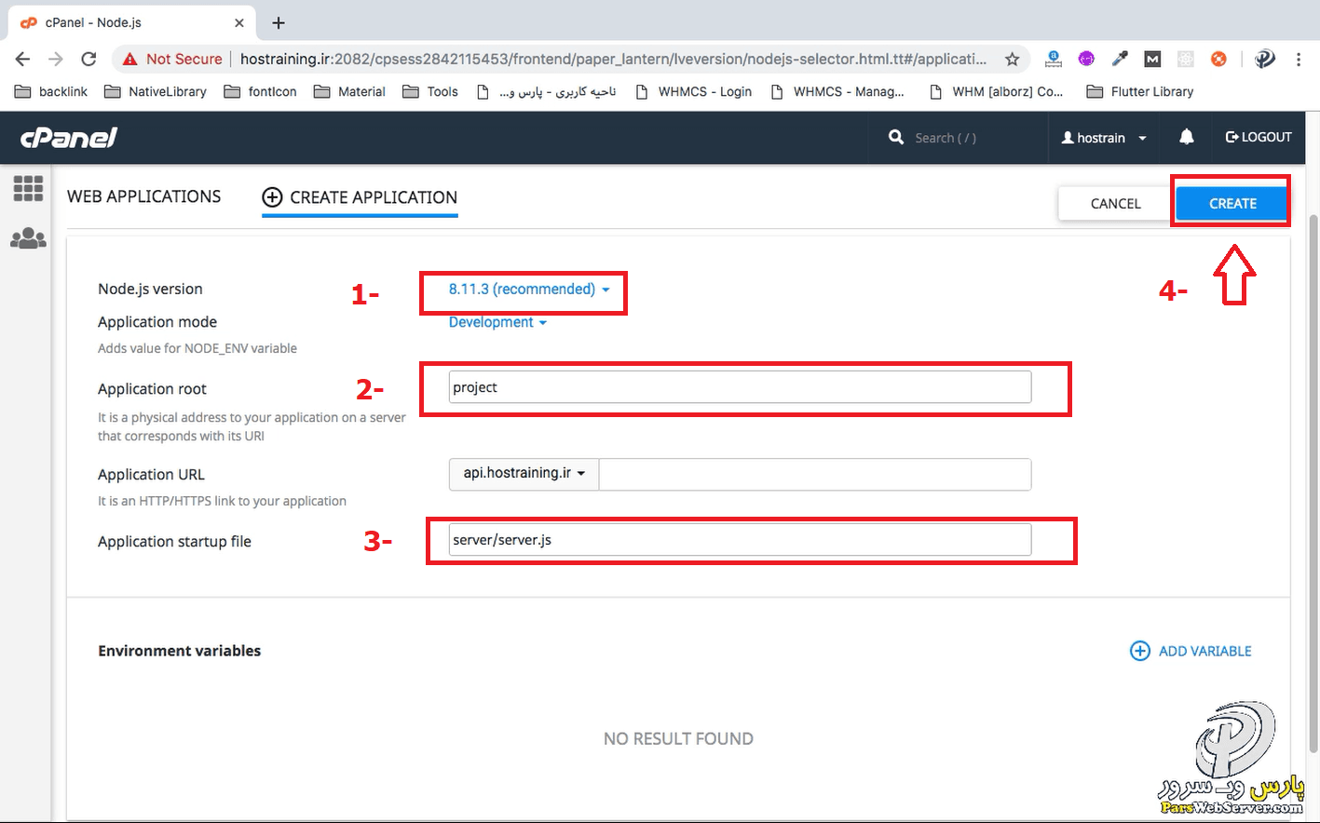Open the notifications bell icon
Viewport: 1320px width, 823px height.
[x=1186, y=137]
